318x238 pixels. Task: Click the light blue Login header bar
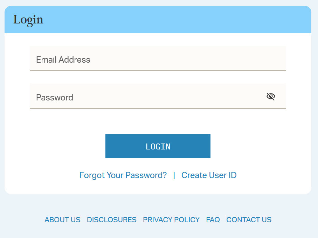point(175,20)
